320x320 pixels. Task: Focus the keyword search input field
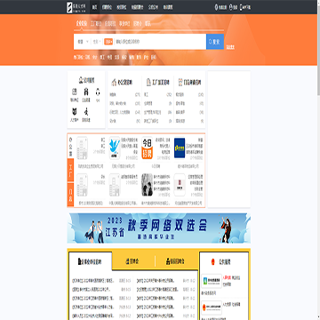(x=159, y=42)
